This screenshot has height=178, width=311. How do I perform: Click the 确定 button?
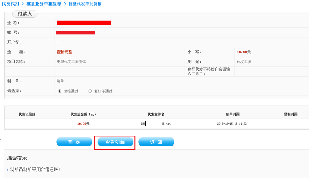tap(74, 142)
